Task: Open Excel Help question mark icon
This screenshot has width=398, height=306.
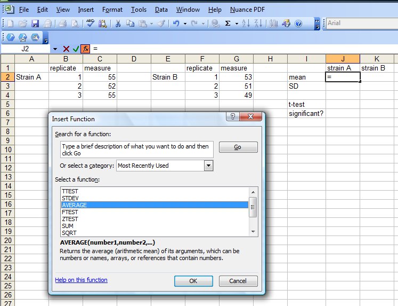Action: [298, 23]
